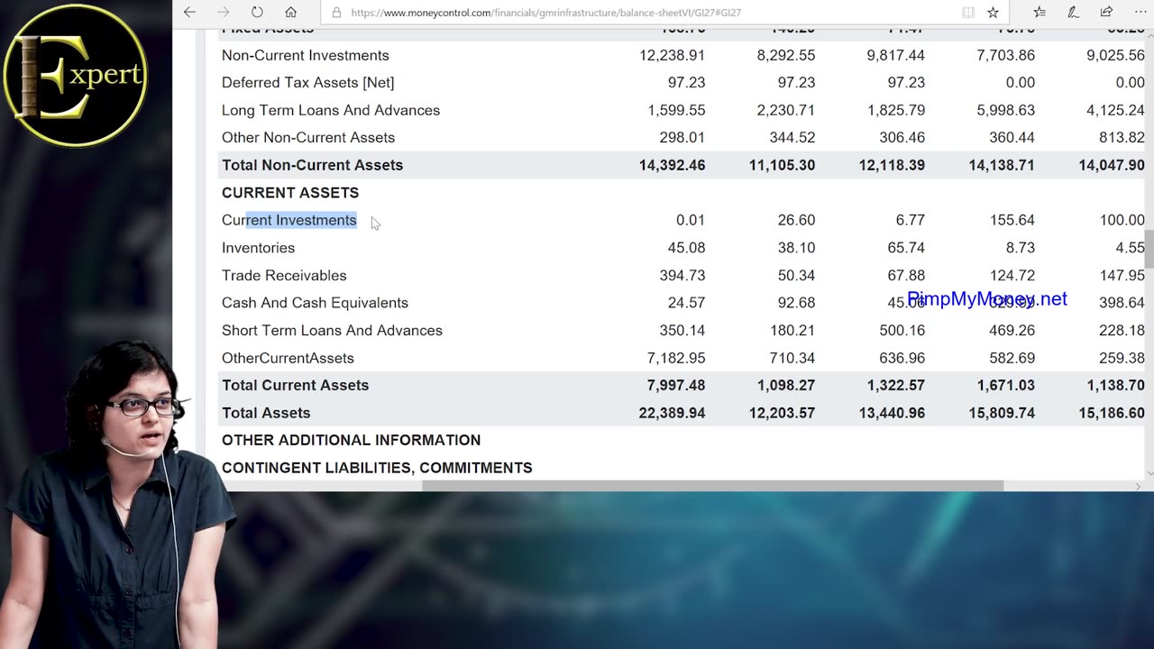Click the 24.57 cash value
Image resolution: width=1154 pixels, height=649 pixels.
686,303
